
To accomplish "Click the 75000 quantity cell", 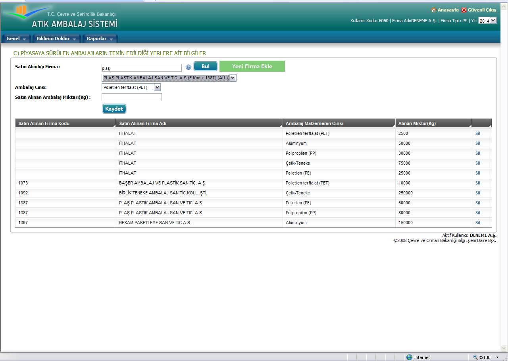I will tap(434, 163).
